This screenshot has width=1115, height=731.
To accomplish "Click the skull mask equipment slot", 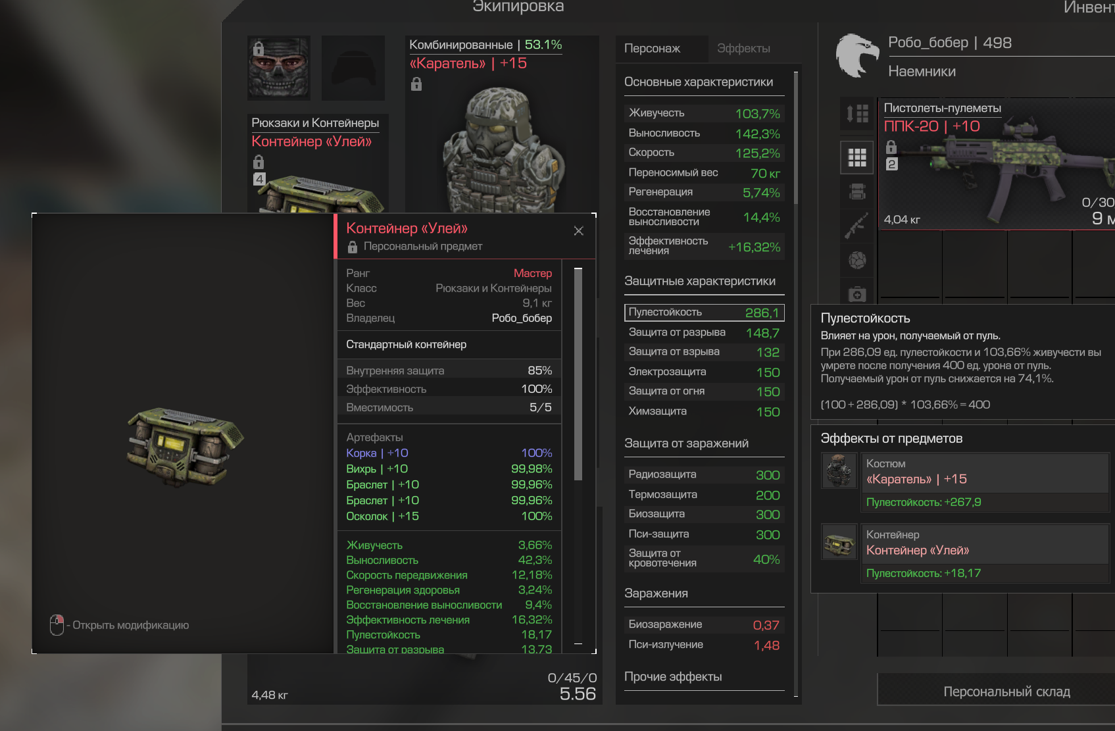I will 279,68.
